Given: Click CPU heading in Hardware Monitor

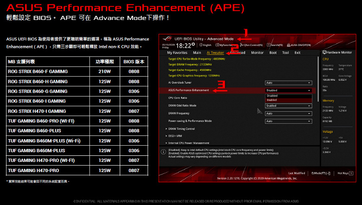Looking at the screenshot, I should click(325, 59).
